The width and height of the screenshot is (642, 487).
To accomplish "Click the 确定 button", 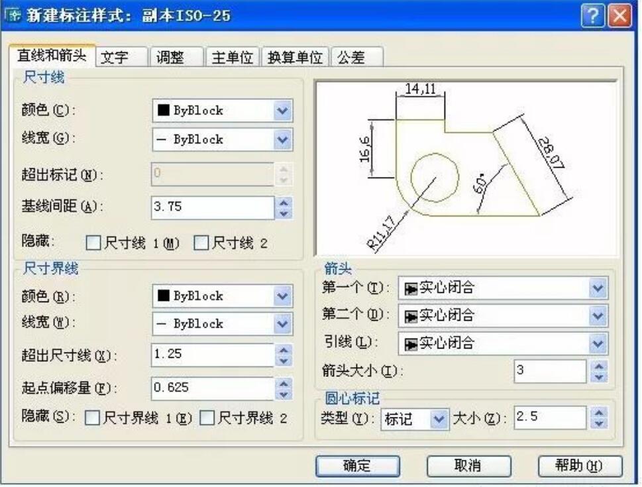I will [x=356, y=466].
